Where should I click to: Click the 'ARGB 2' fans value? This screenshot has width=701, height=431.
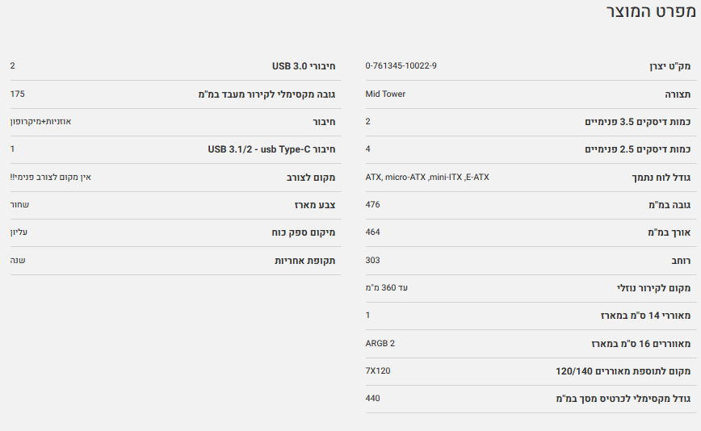coord(380,343)
